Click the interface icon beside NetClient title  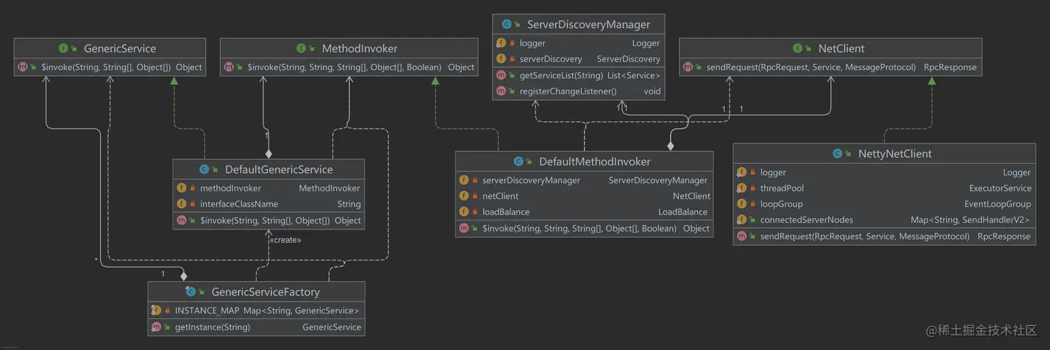[x=798, y=49]
